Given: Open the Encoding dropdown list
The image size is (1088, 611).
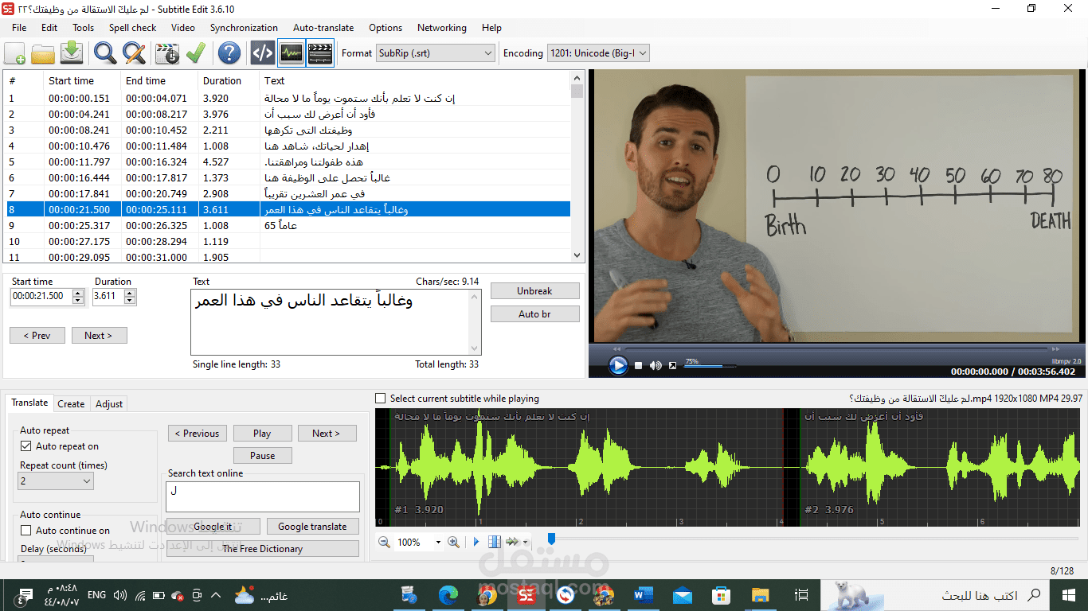Looking at the screenshot, I should tap(598, 53).
